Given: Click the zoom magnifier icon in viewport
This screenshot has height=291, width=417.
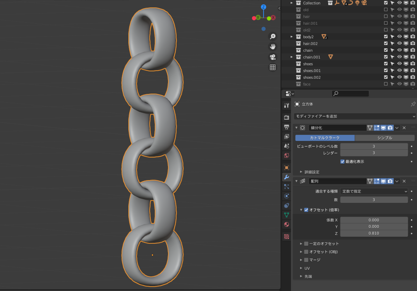Looking at the screenshot, I should pos(273,36).
